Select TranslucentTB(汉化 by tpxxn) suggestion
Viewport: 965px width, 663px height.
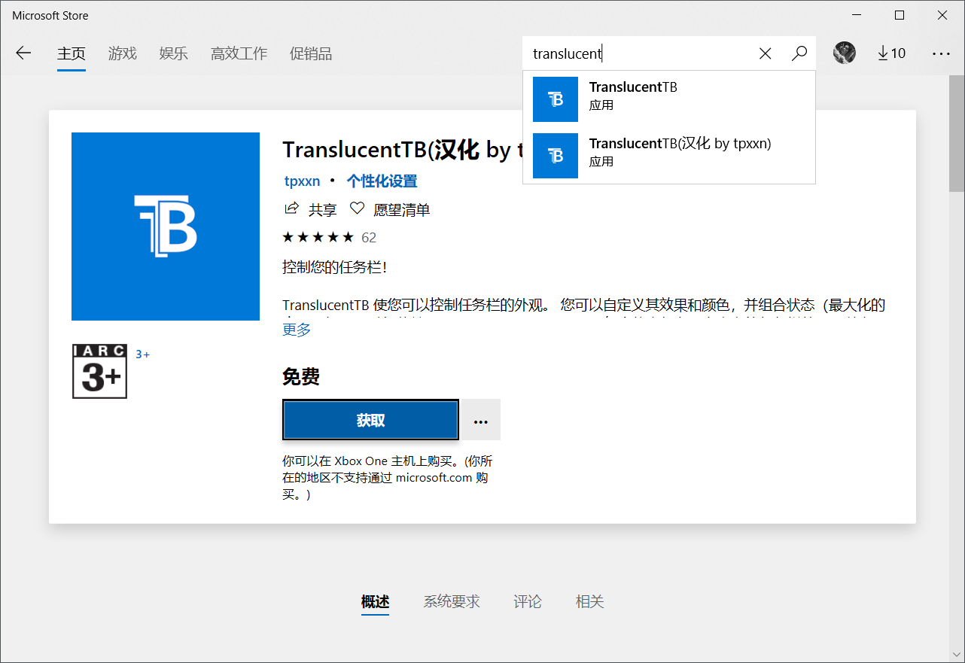tap(669, 156)
